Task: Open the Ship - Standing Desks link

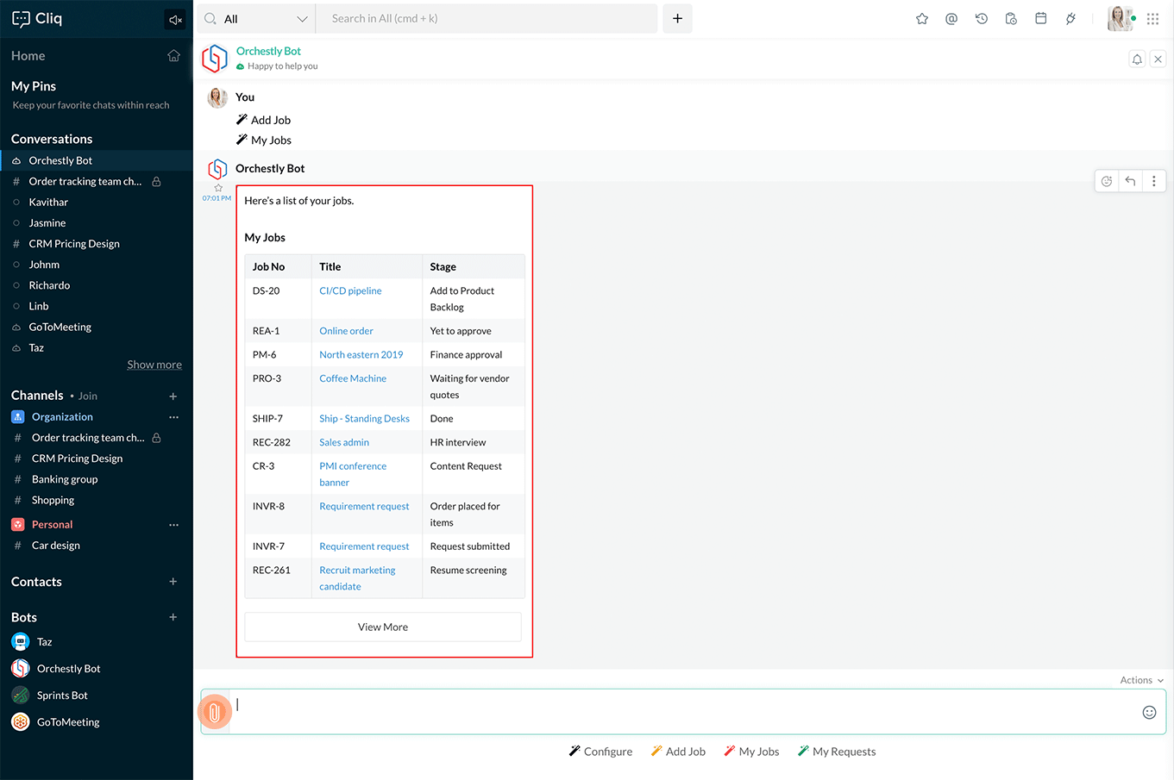Action: [365, 419]
